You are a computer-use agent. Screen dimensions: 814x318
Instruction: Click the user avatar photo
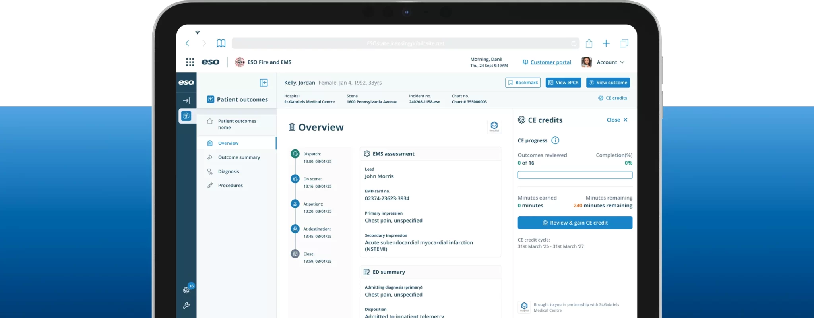coord(587,62)
